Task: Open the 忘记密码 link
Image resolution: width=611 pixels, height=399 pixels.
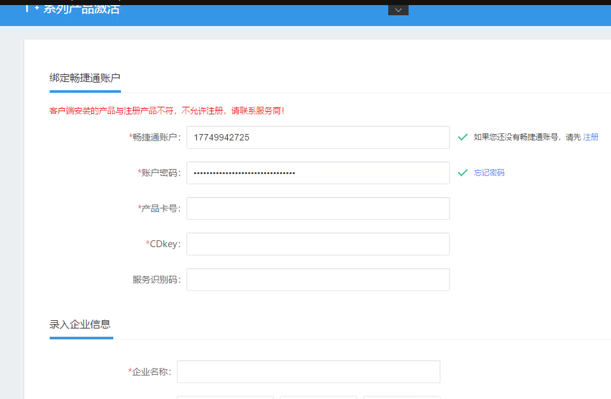Action: pyautogui.click(x=489, y=173)
